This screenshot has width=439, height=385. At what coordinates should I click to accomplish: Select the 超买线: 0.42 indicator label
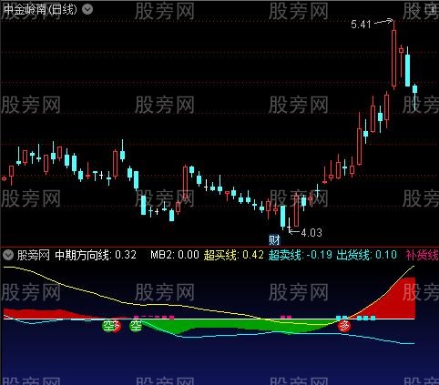234,255
